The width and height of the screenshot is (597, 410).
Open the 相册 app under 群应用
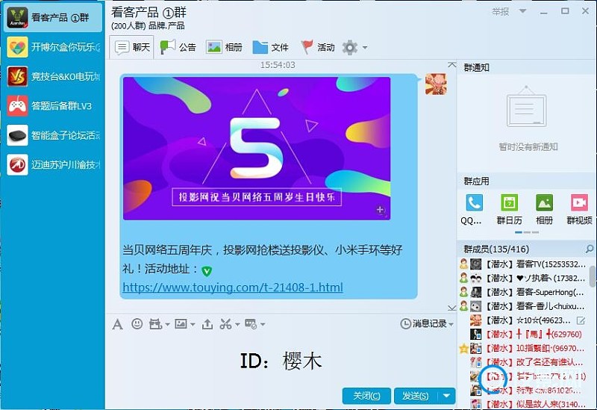(545, 209)
